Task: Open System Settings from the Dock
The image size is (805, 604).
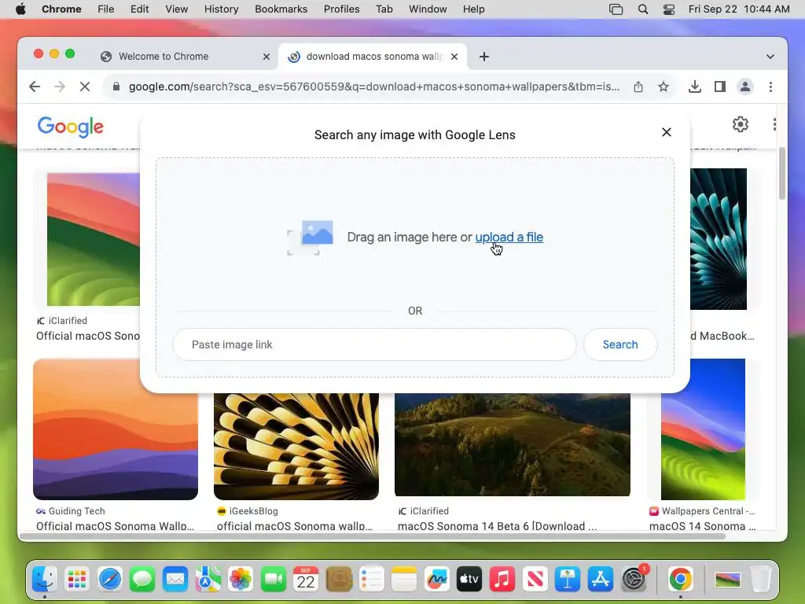Action: click(x=634, y=580)
